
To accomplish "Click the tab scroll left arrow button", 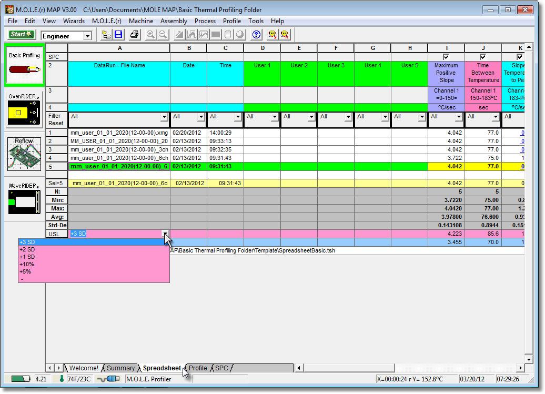I will (x=50, y=368).
